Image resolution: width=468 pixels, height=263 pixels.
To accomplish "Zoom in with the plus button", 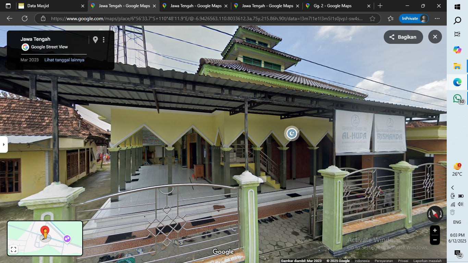I will coord(435,230).
